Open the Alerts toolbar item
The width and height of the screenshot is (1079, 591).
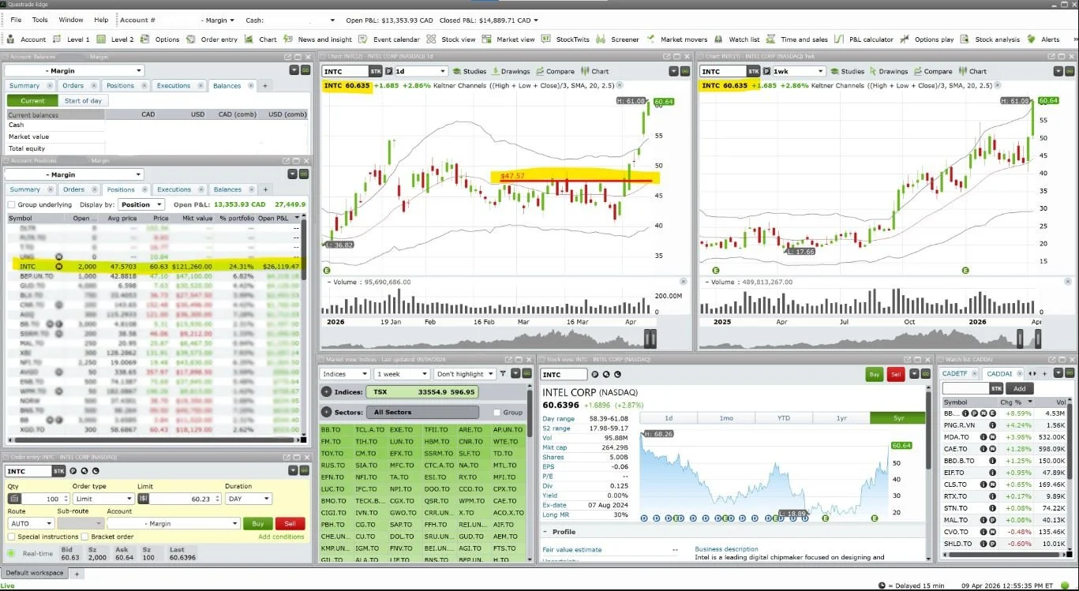point(1043,39)
